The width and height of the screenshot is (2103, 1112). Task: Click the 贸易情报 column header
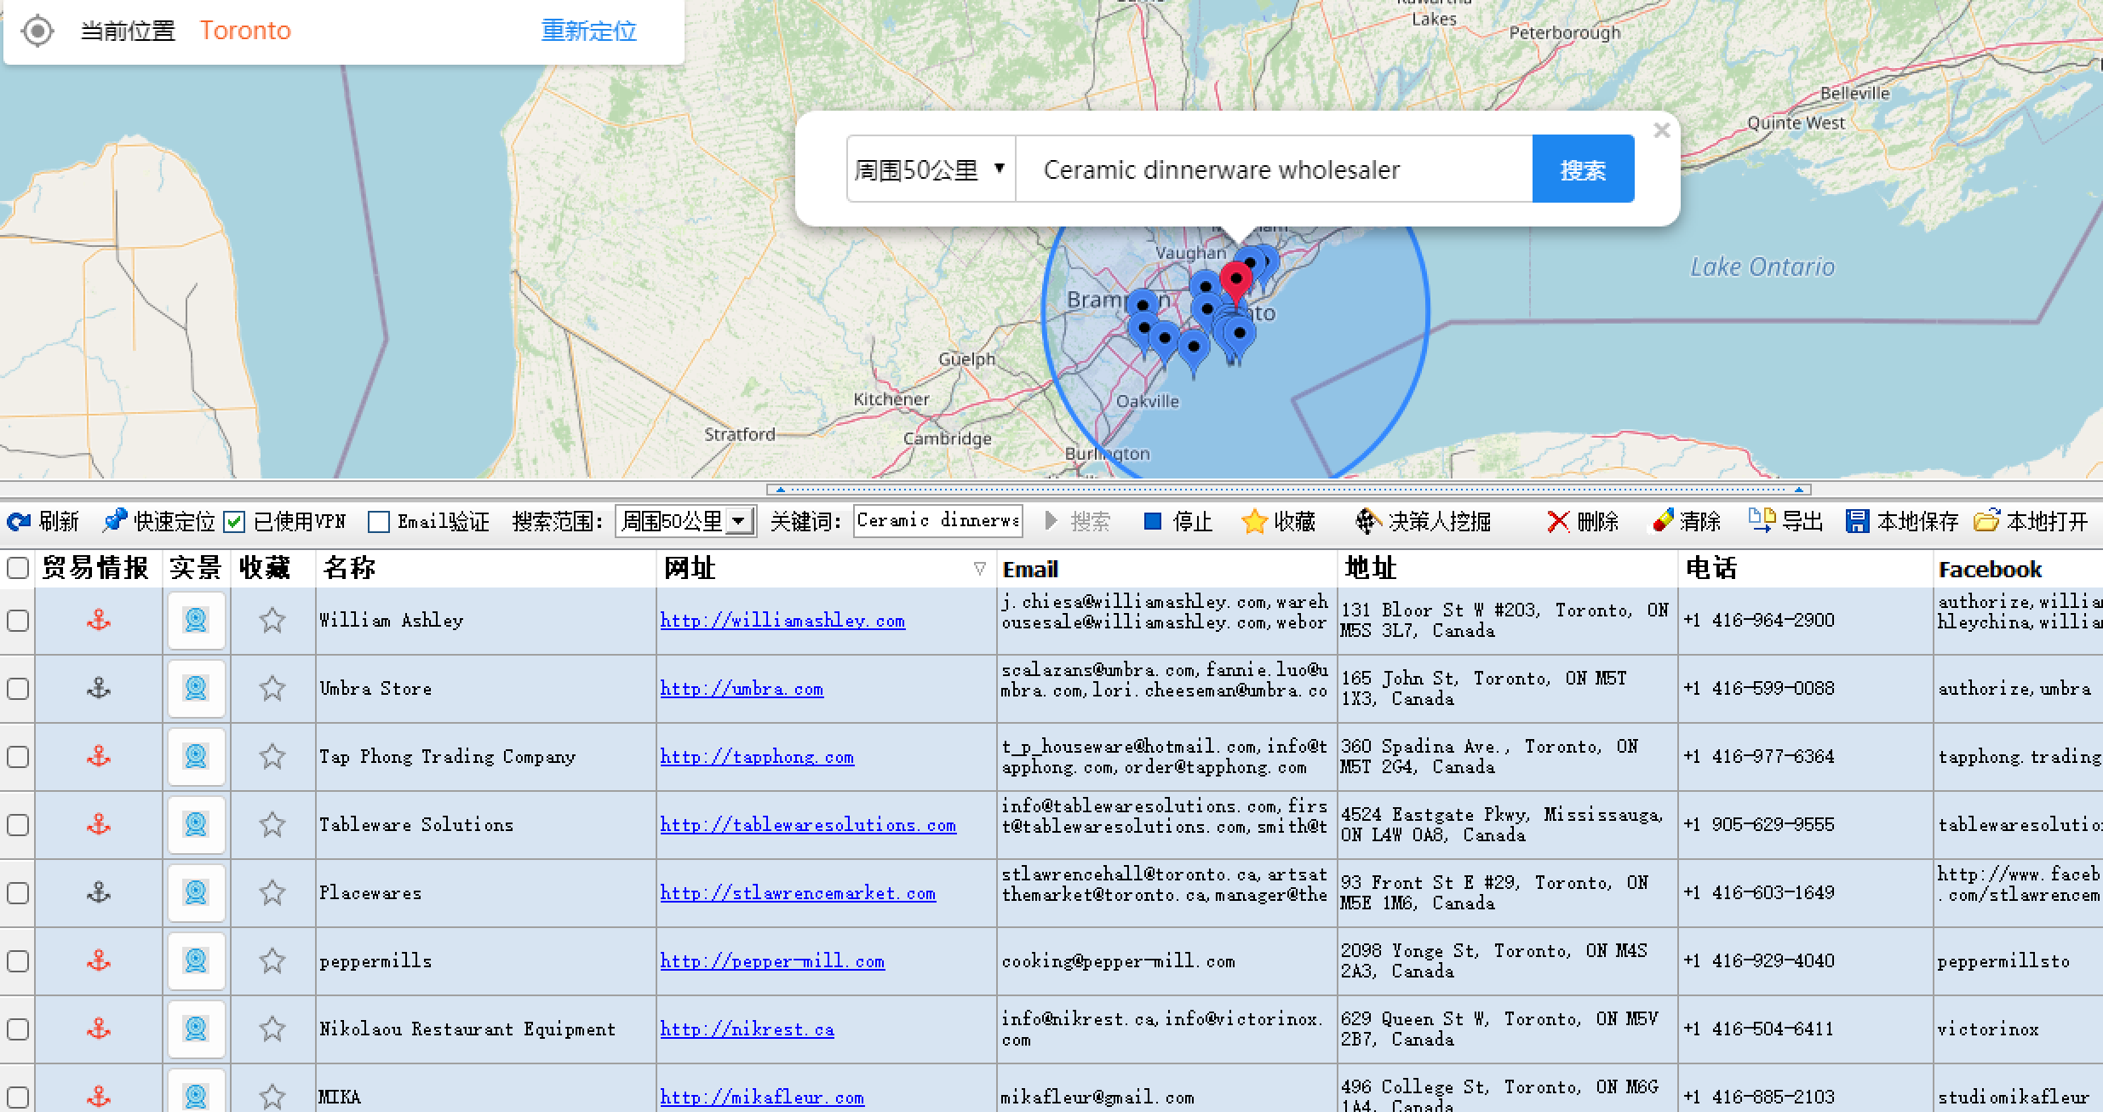coord(98,568)
